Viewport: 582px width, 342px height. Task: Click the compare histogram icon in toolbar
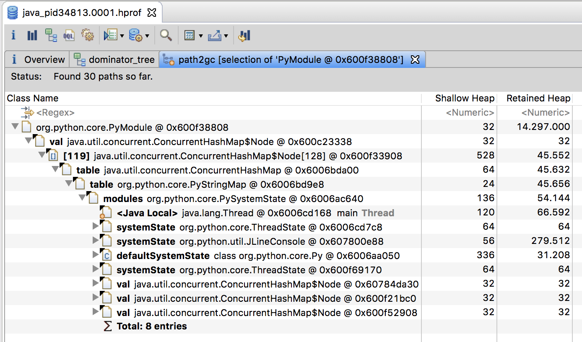tap(244, 35)
